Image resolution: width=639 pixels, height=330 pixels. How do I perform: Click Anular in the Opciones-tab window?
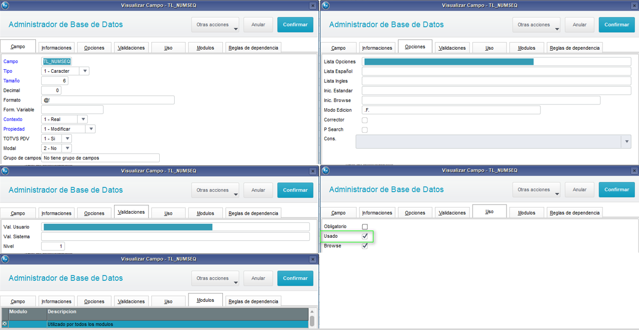(x=579, y=25)
